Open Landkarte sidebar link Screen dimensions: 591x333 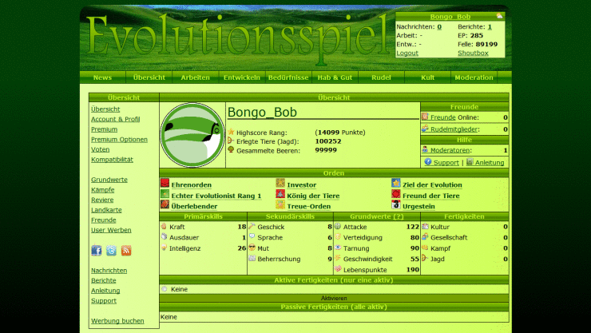coord(106,210)
